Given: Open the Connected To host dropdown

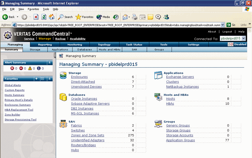Looking at the screenshot, I should coord(244,38).
